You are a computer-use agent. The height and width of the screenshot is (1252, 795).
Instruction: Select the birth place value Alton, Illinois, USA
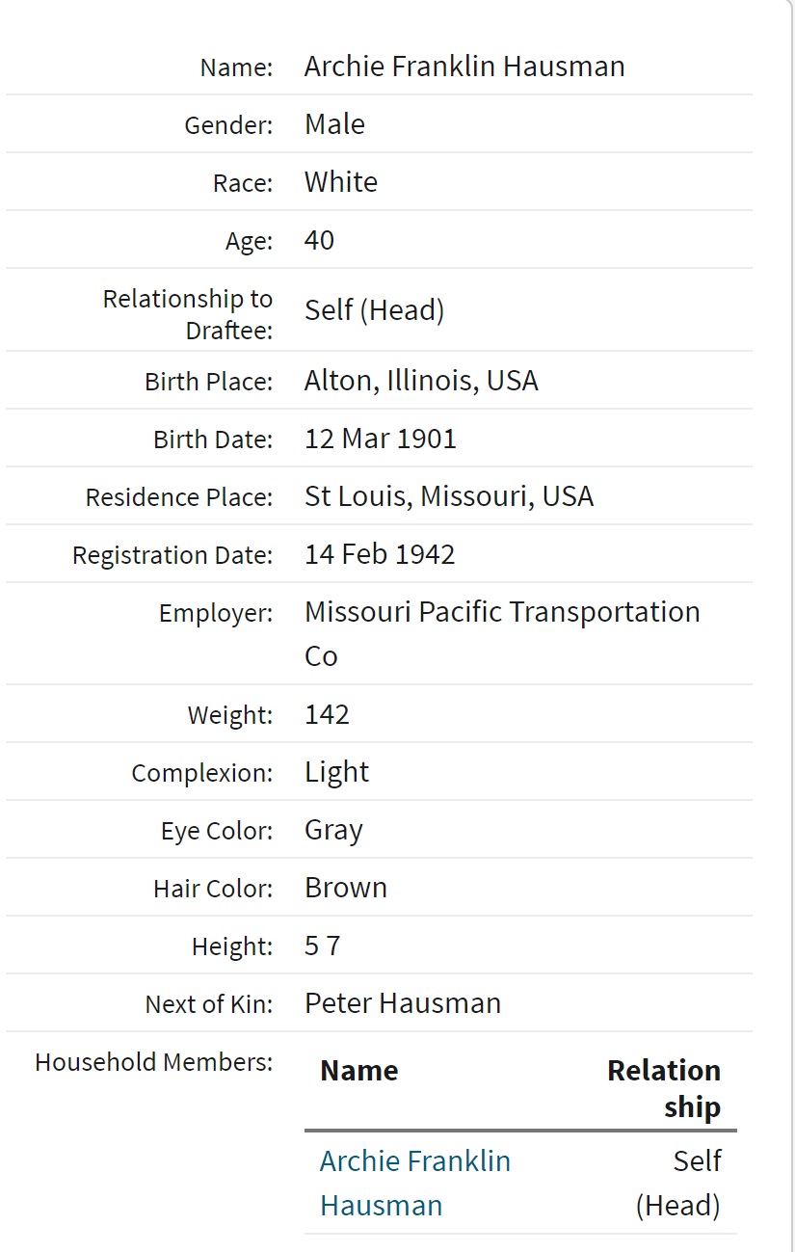(x=421, y=381)
